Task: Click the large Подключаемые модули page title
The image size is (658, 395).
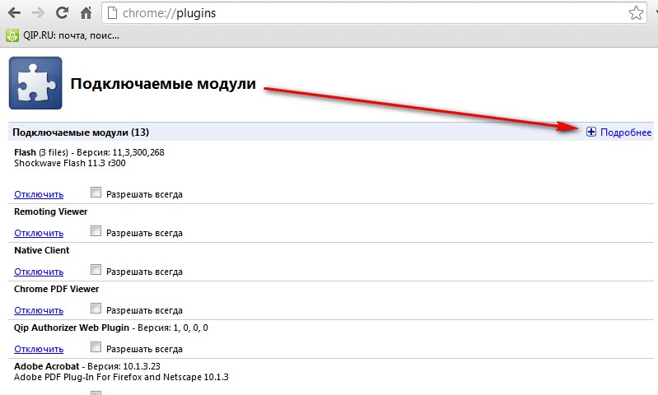Action: click(163, 83)
